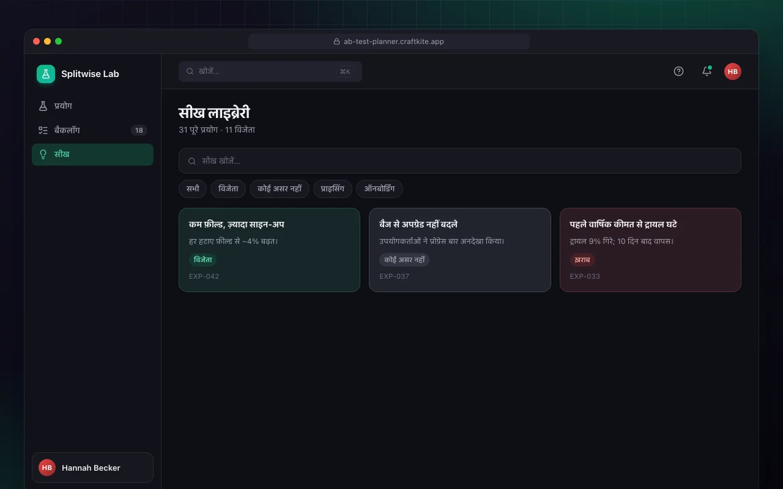Screen dimensions: 783x489
Task: Toggle the कोई असर नहीं filter chip
Action: point(280,189)
